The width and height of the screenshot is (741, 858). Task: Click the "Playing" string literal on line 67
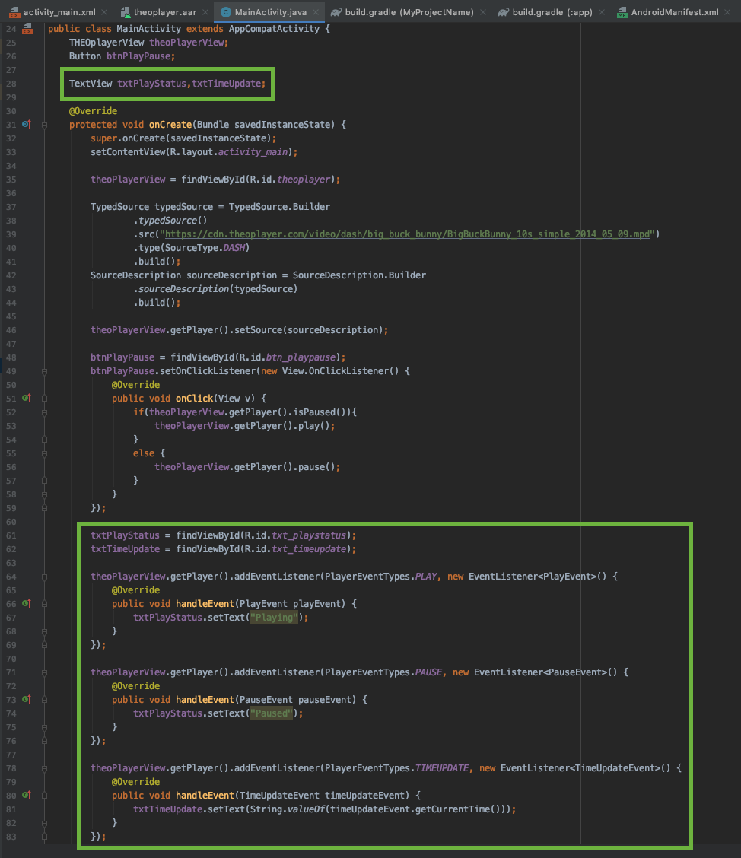pyautogui.click(x=275, y=618)
